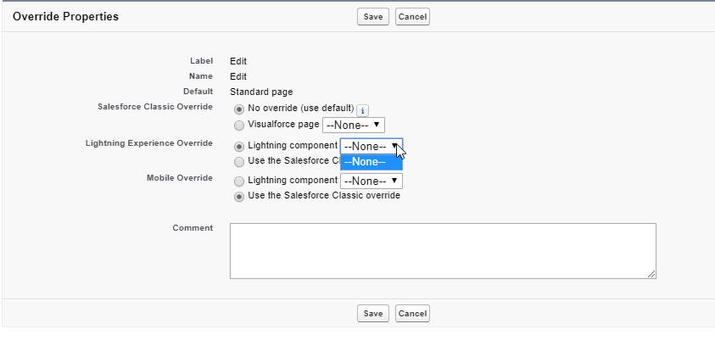The height and width of the screenshot is (346, 715).
Task: Select Lightning component radio under Mobile Override
Action: click(x=238, y=181)
